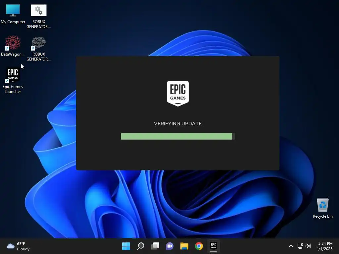Screen dimensions: 339x254
Task: Select the My Computer desktop icon
Action: click(13, 14)
